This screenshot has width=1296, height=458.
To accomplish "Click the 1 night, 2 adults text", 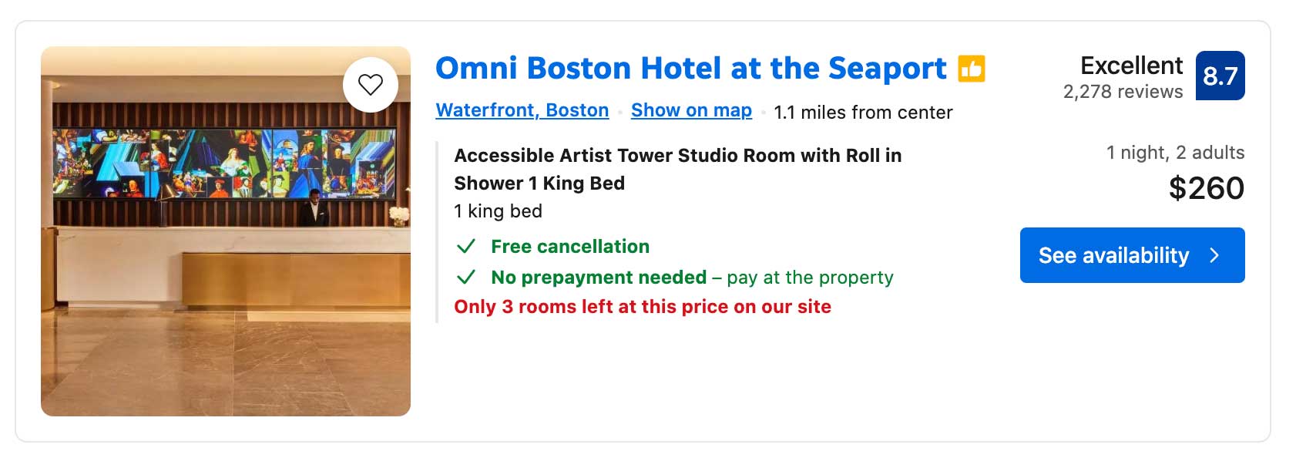I will click(x=1175, y=152).
